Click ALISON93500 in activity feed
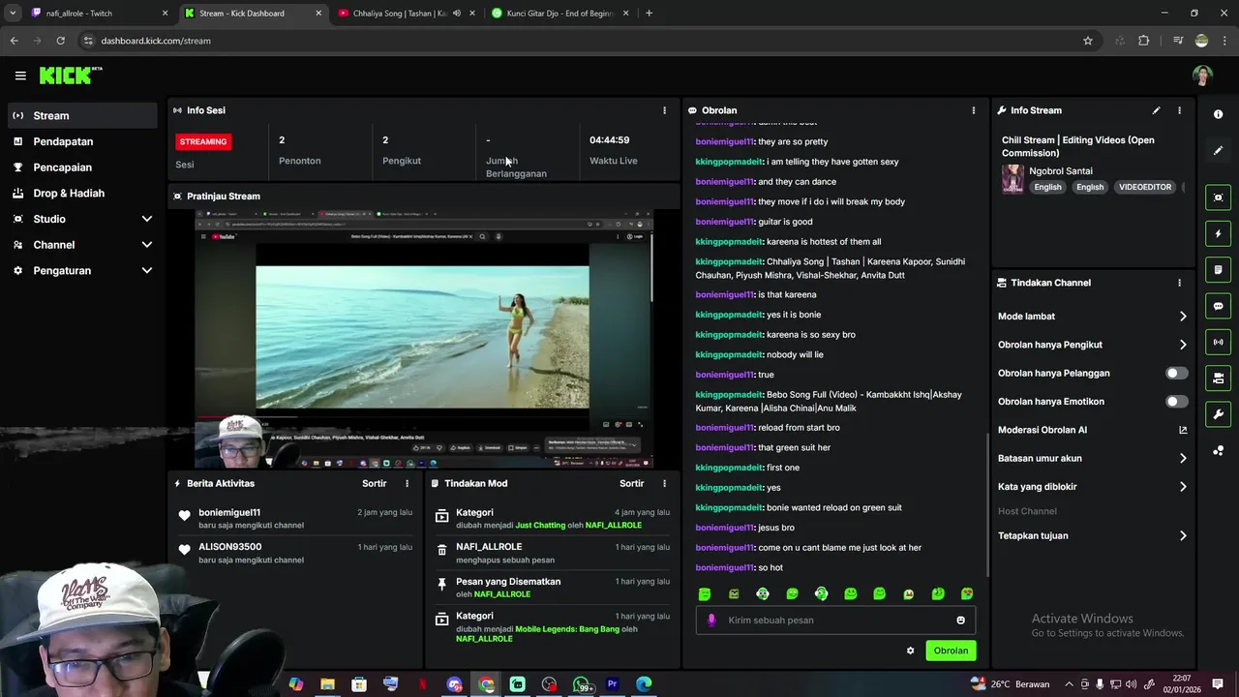 230,547
